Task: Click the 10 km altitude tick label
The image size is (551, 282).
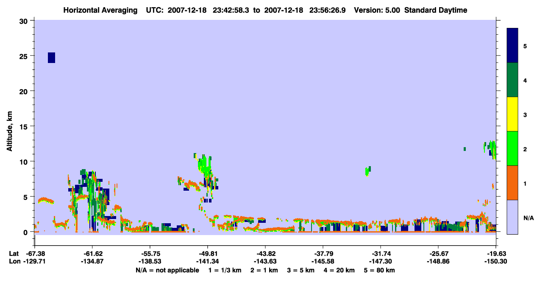Action: (x=25, y=162)
